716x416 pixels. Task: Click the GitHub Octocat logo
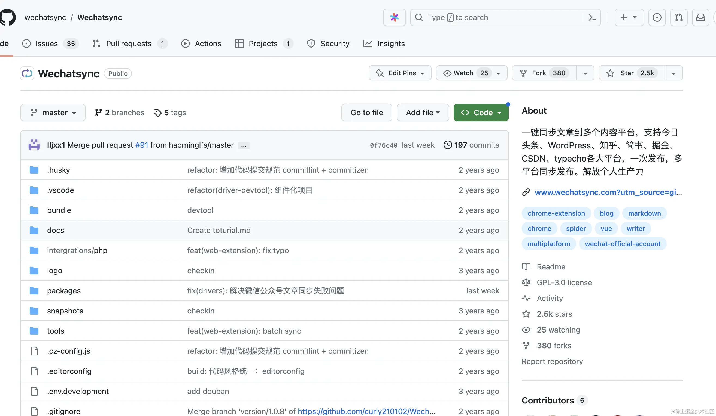(x=8, y=17)
